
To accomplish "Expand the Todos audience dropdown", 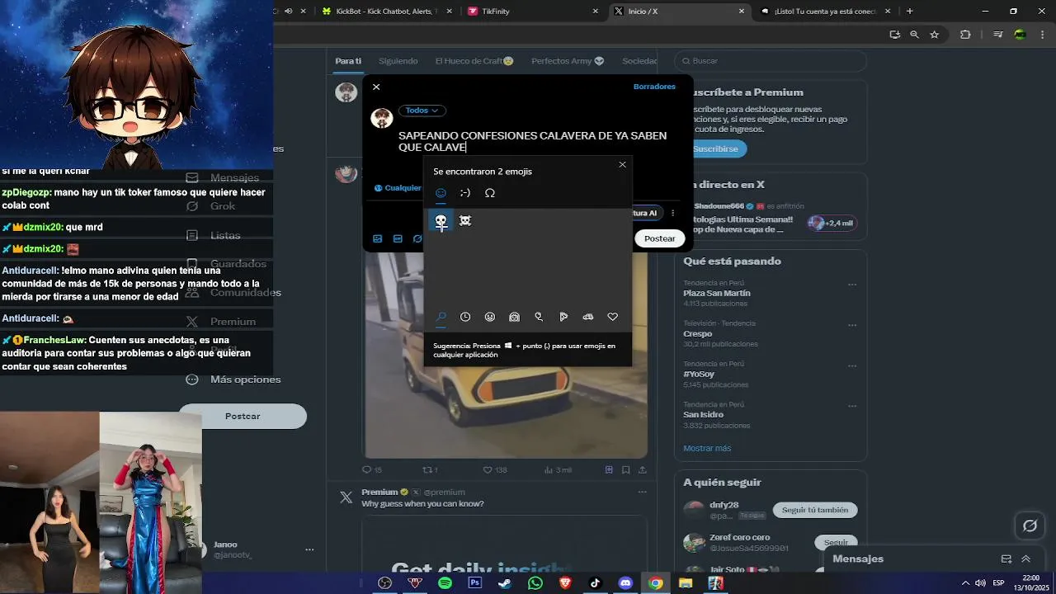I will tap(422, 111).
